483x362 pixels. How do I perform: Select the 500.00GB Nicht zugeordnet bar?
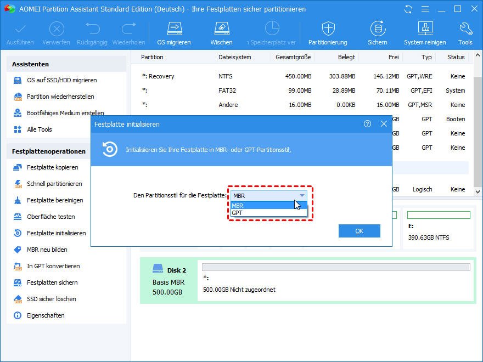click(336, 267)
